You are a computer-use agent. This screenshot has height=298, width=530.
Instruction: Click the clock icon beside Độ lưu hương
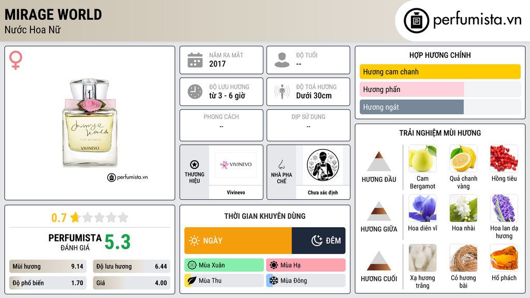[195, 92]
